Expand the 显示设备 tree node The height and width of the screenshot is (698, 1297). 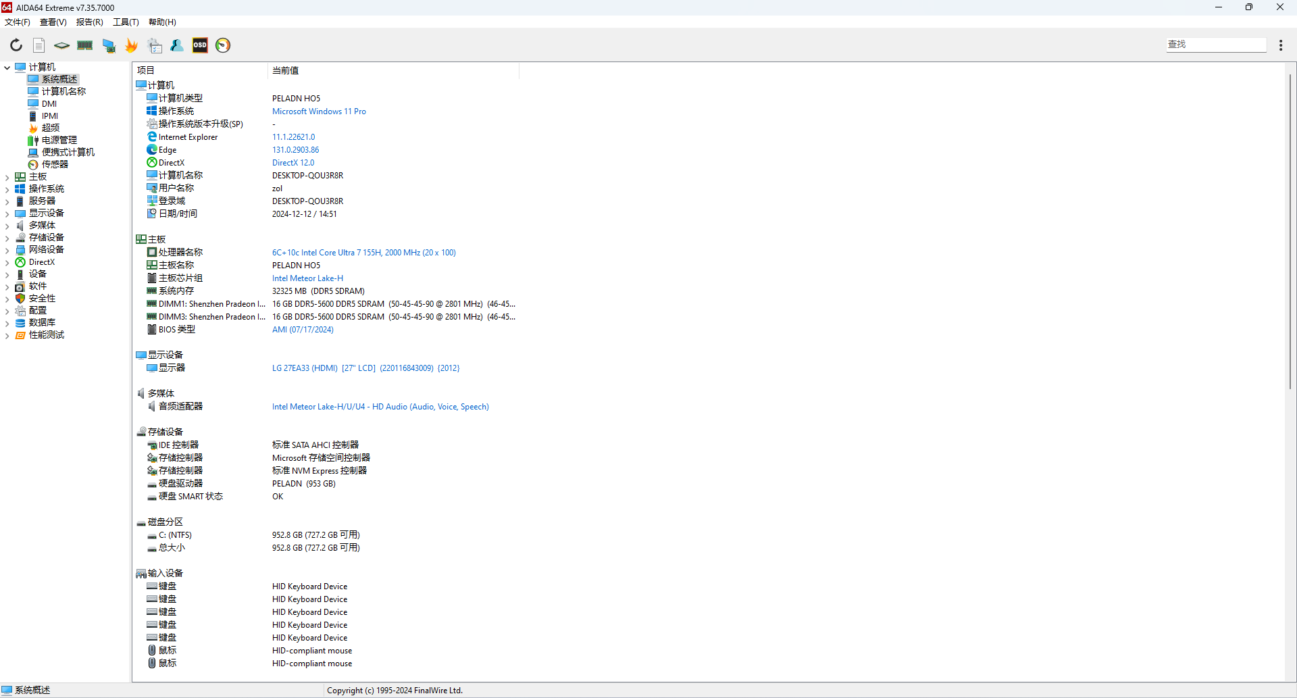pos(7,214)
